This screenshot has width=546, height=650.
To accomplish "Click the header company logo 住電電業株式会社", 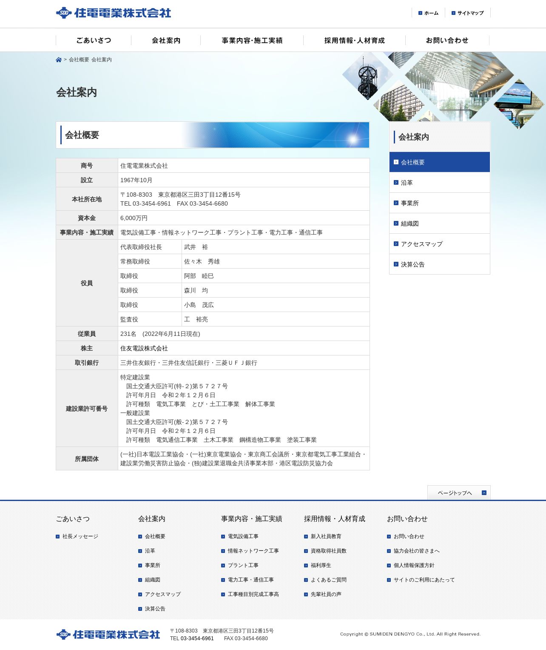I will click(x=114, y=13).
